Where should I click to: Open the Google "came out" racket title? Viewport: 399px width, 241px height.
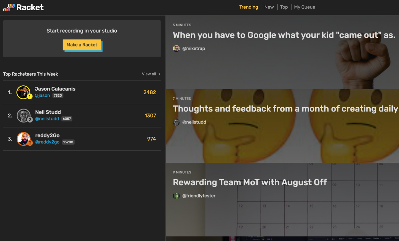click(284, 35)
